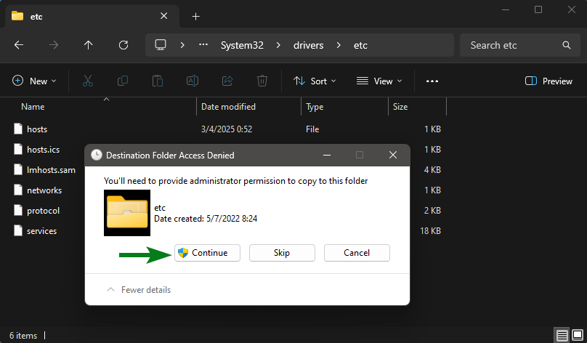Close the etc tab

163,16
